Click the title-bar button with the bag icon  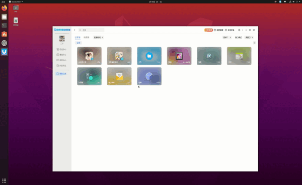pos(218,30)
